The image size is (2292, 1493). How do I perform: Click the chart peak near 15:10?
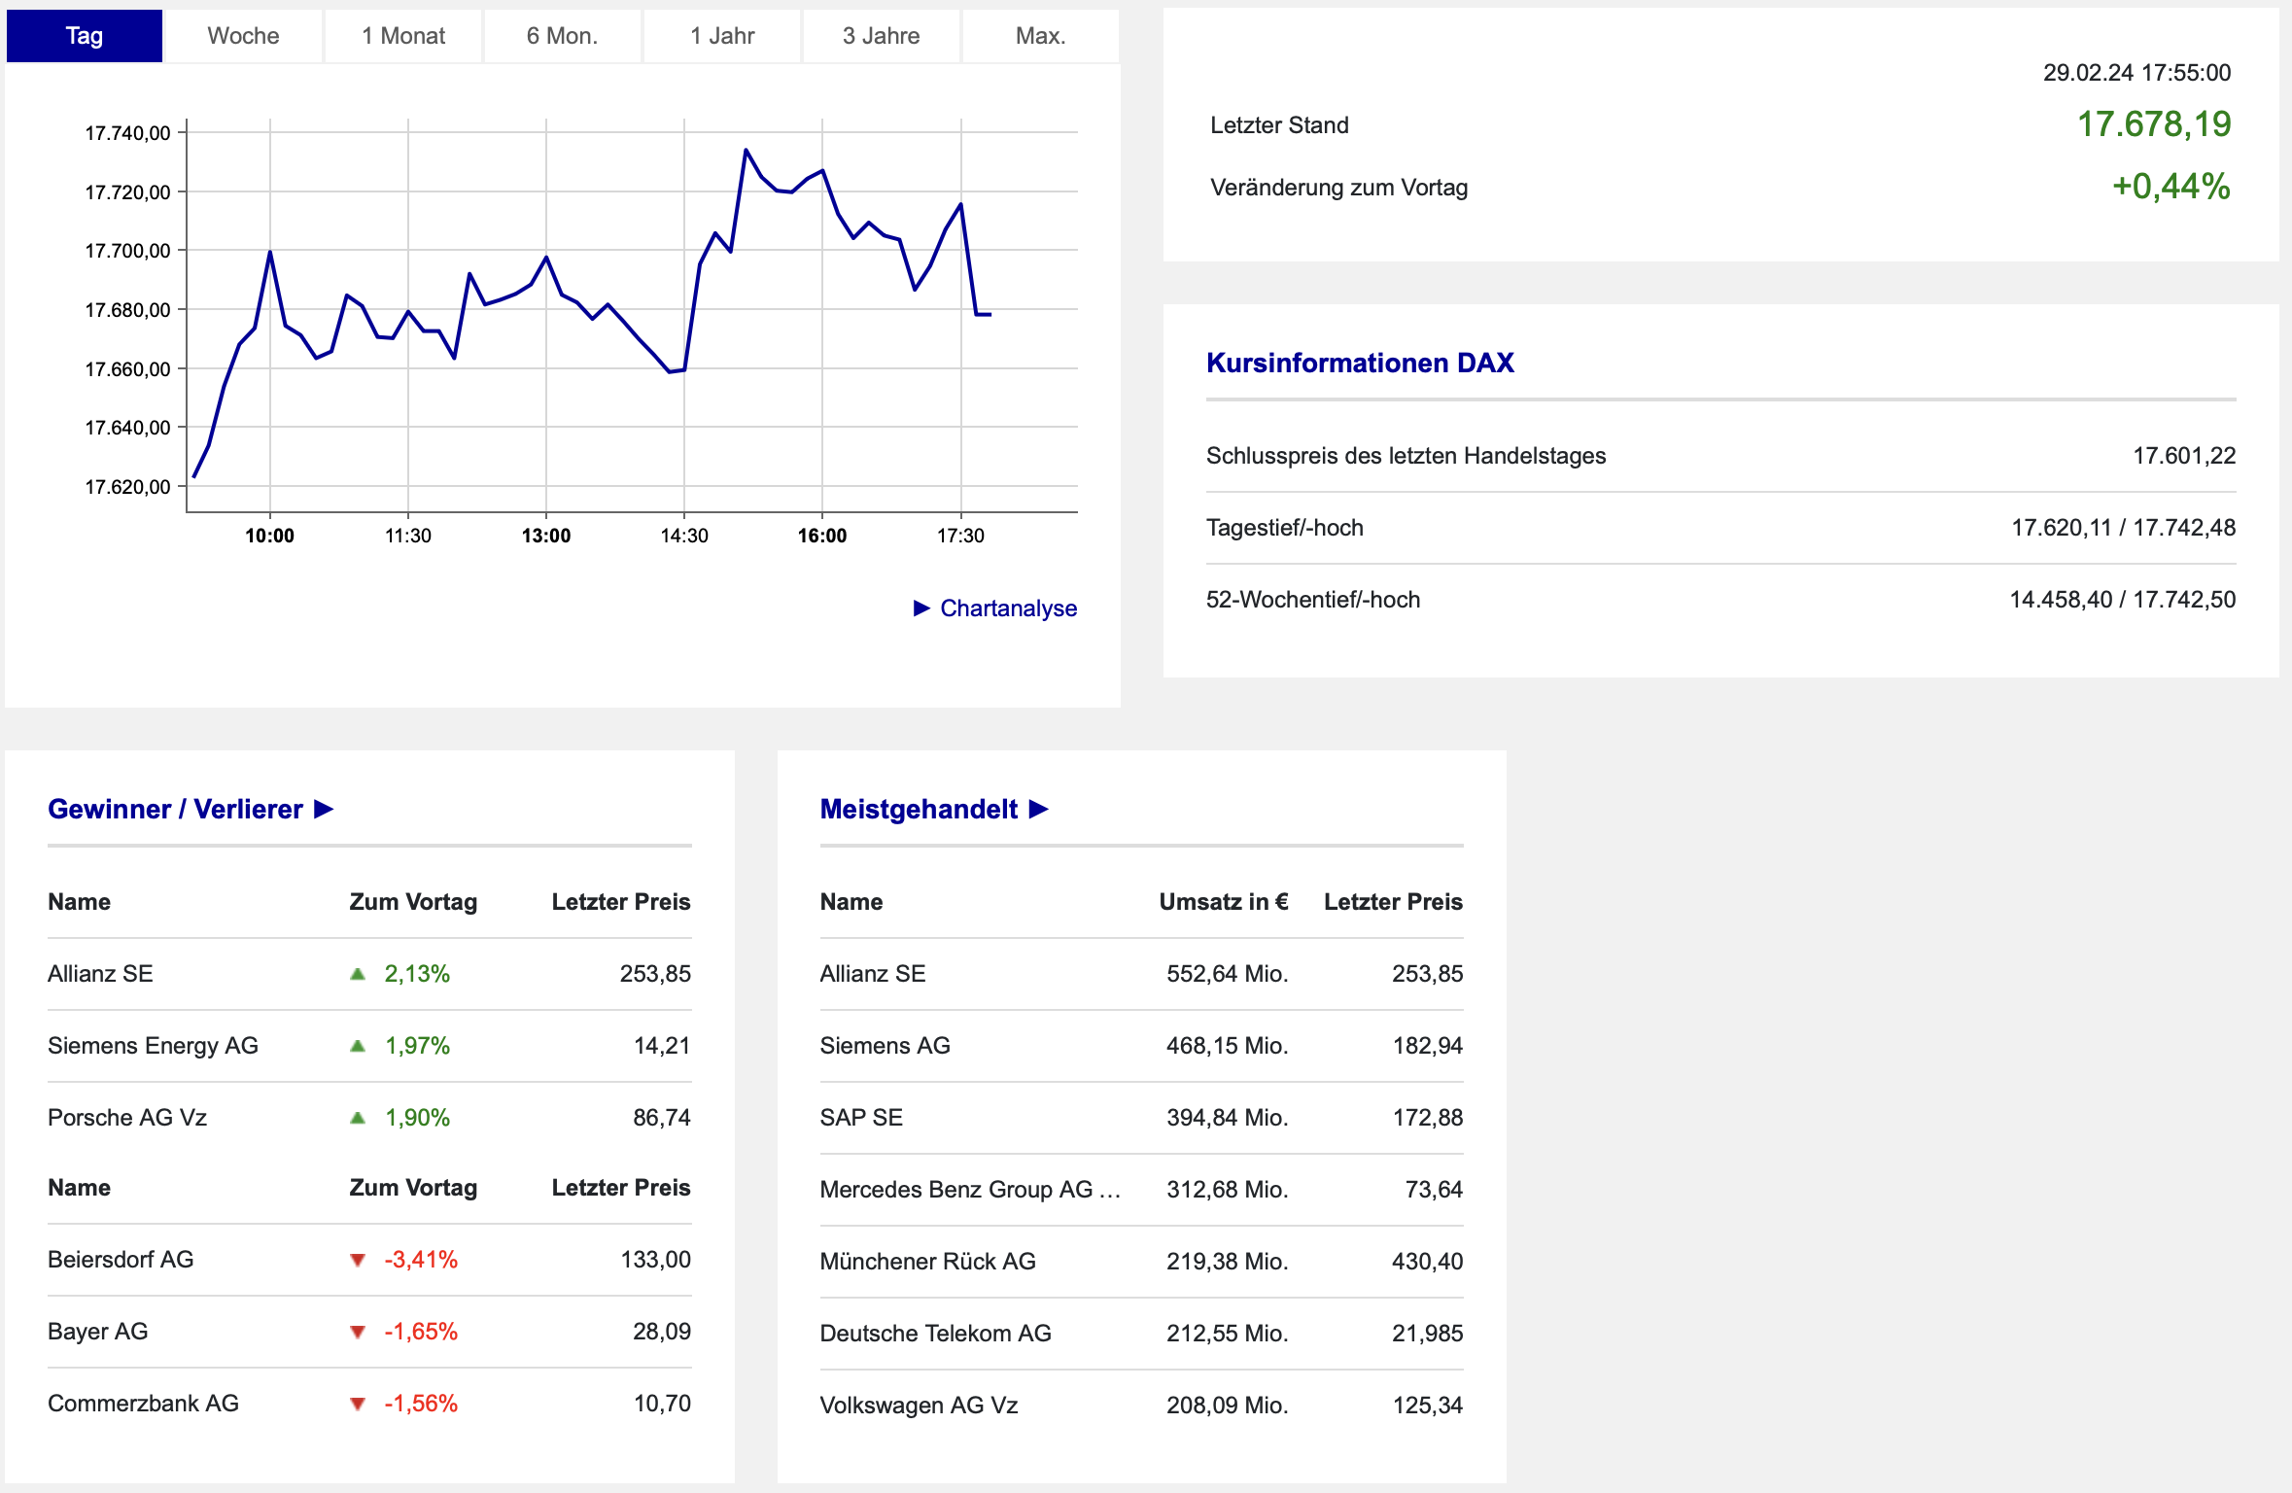click(746, 150)
